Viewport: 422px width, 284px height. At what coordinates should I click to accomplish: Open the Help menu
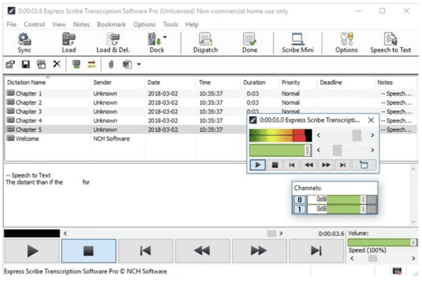coord(192,25)
